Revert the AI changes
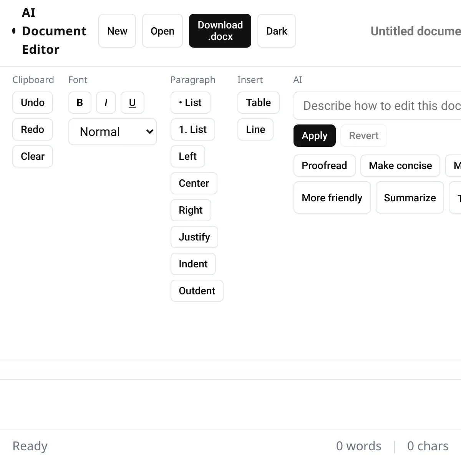Image resolution: width=461 pixels, height=461 pixels. point(364,136)
